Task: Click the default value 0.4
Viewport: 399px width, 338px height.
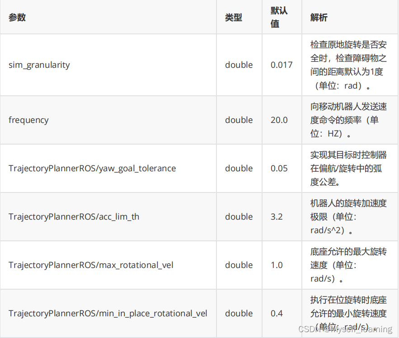Action: 277,313
